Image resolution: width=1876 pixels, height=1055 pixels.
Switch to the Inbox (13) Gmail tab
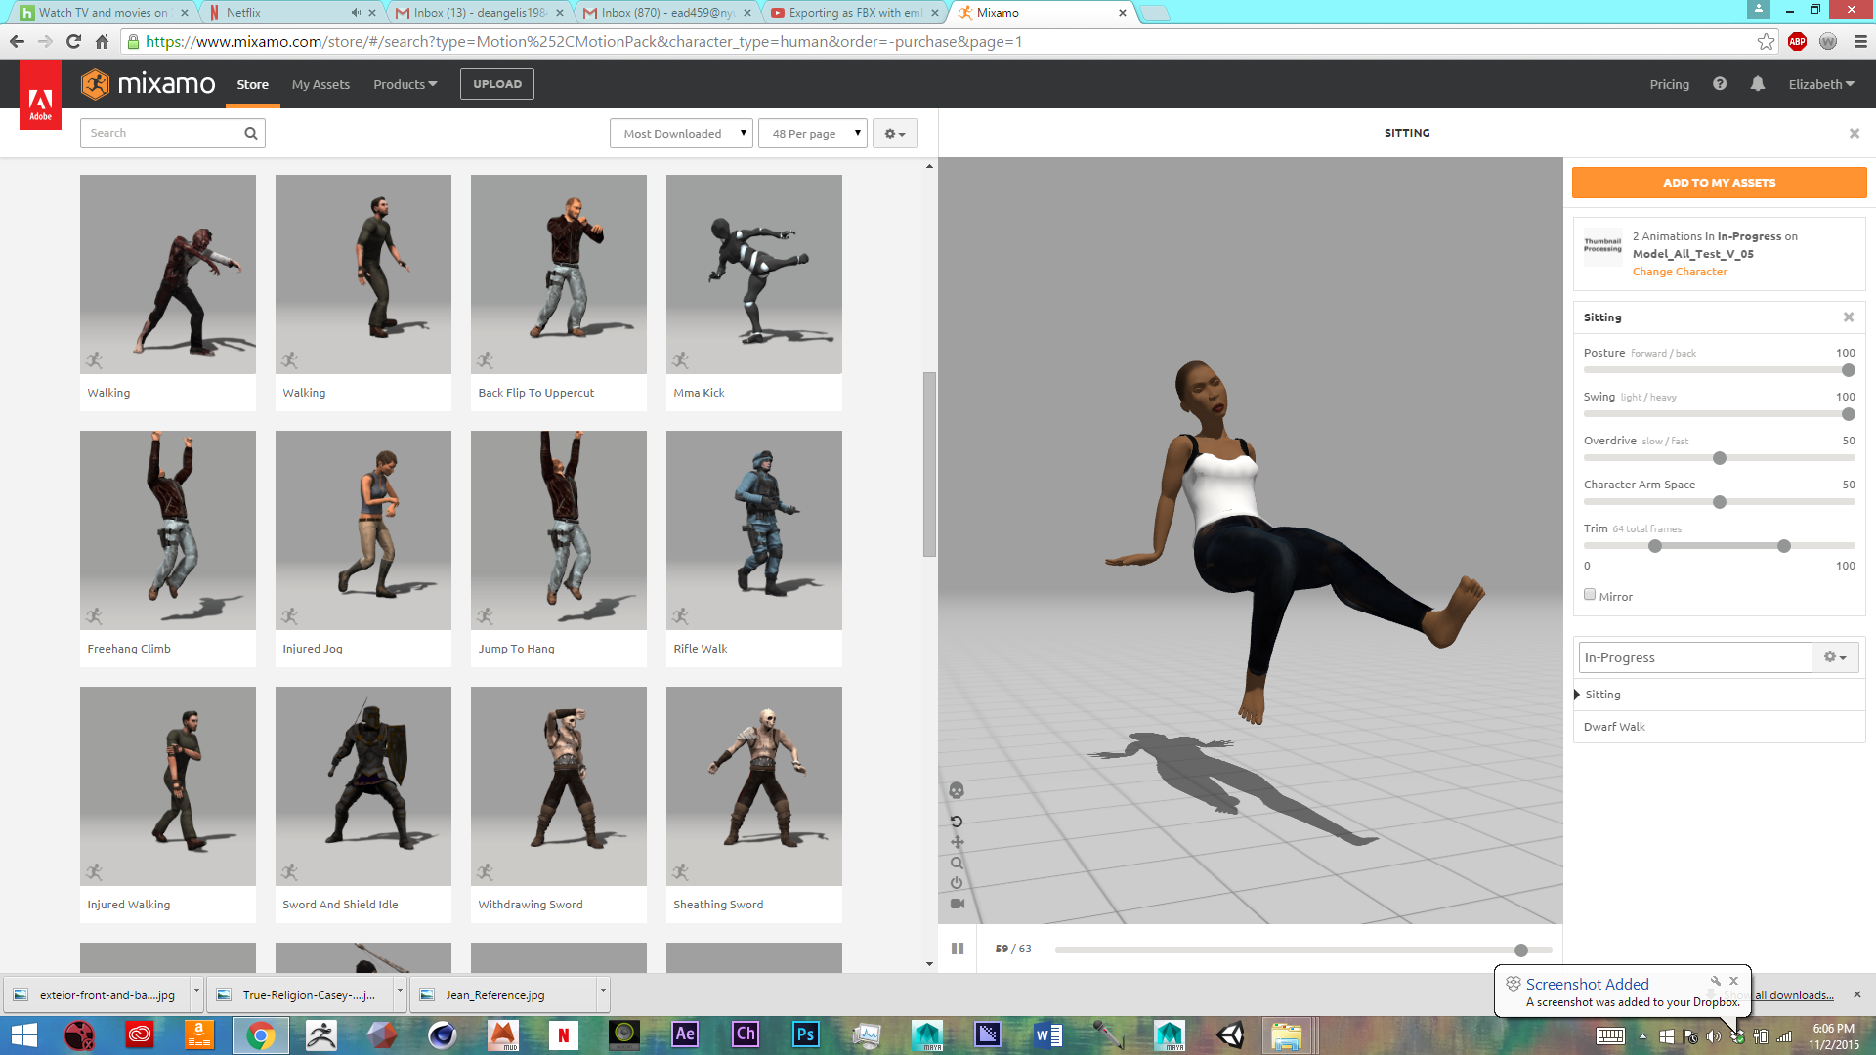click(x=479, y=13)
